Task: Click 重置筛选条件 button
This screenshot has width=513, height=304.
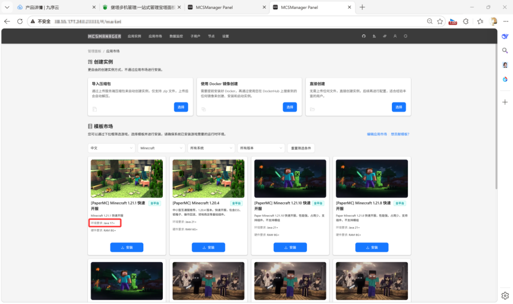Action: (301, 148)
